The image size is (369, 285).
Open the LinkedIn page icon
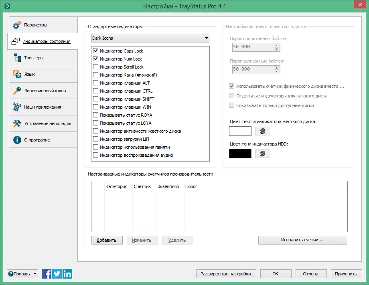point(67,274)
